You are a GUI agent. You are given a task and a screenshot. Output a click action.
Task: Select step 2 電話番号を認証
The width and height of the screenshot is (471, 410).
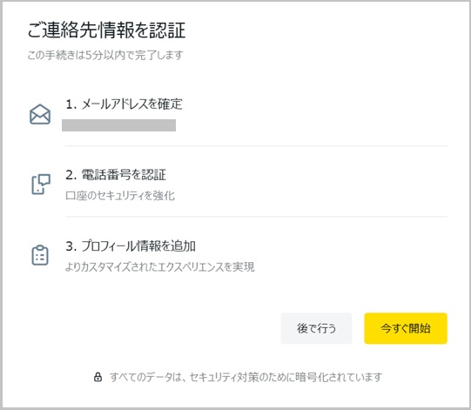(x=116, y=175)
